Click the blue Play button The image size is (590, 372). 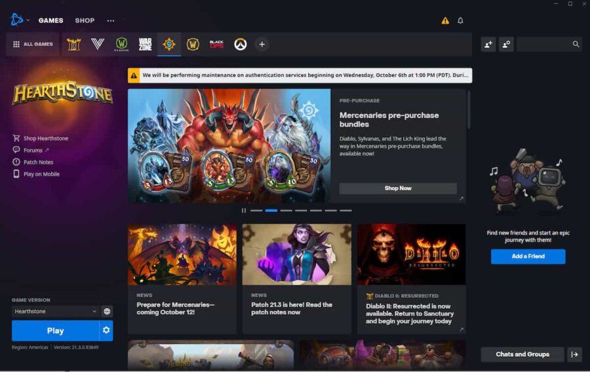click(55, 331)
